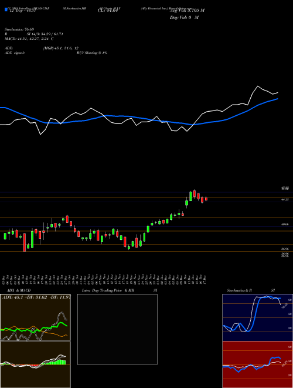Open the blue Stochastics chart panel

pos(257,317)
